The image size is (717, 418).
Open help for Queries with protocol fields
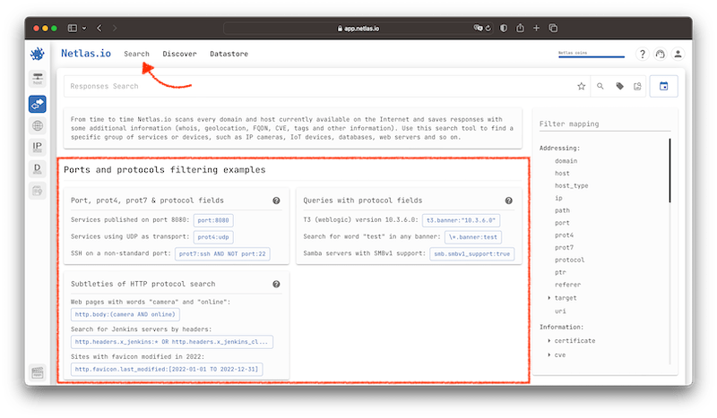(508, 200)
